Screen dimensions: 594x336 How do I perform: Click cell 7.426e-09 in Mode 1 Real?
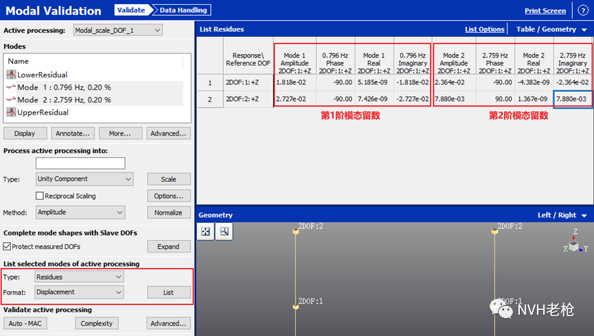click(x=374, y=99)
